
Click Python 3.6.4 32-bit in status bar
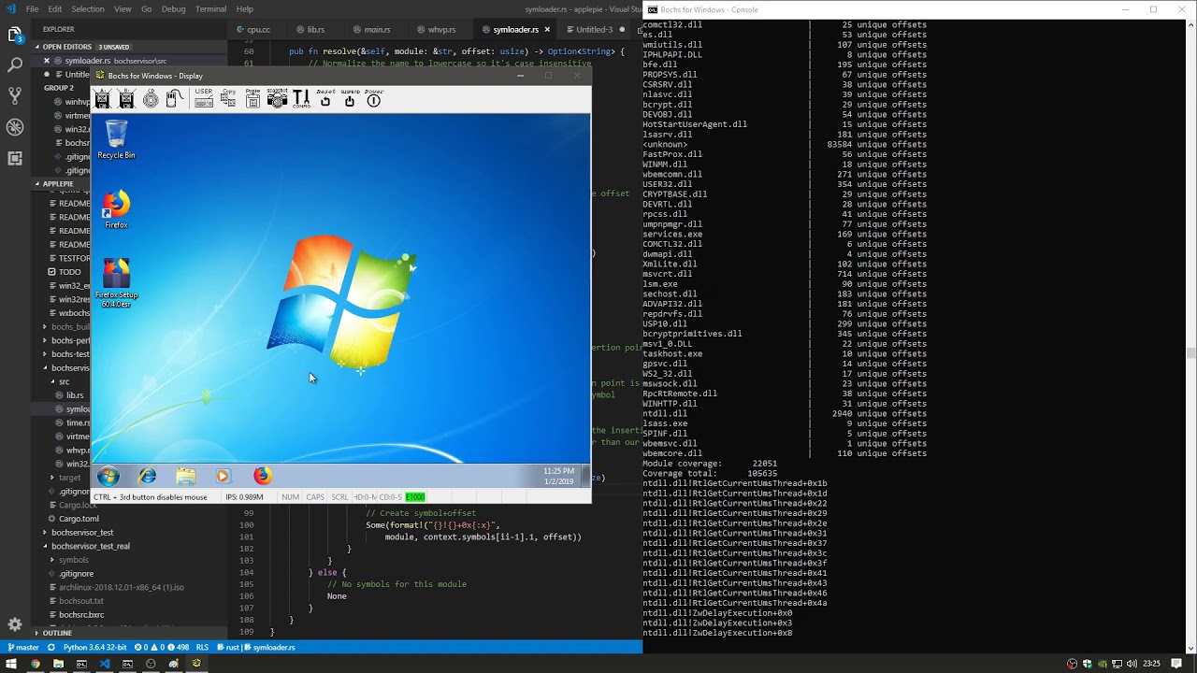point(94,647)
